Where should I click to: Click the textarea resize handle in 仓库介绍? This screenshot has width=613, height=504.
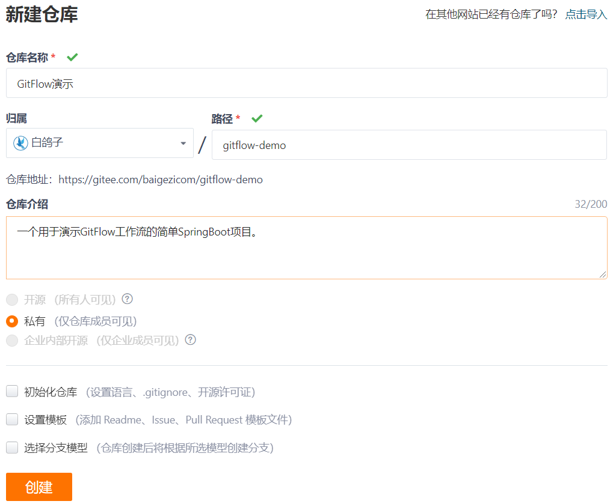[x=602, y=275]
